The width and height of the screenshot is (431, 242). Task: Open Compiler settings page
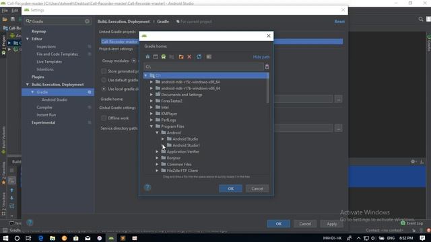tap(44, 108)
